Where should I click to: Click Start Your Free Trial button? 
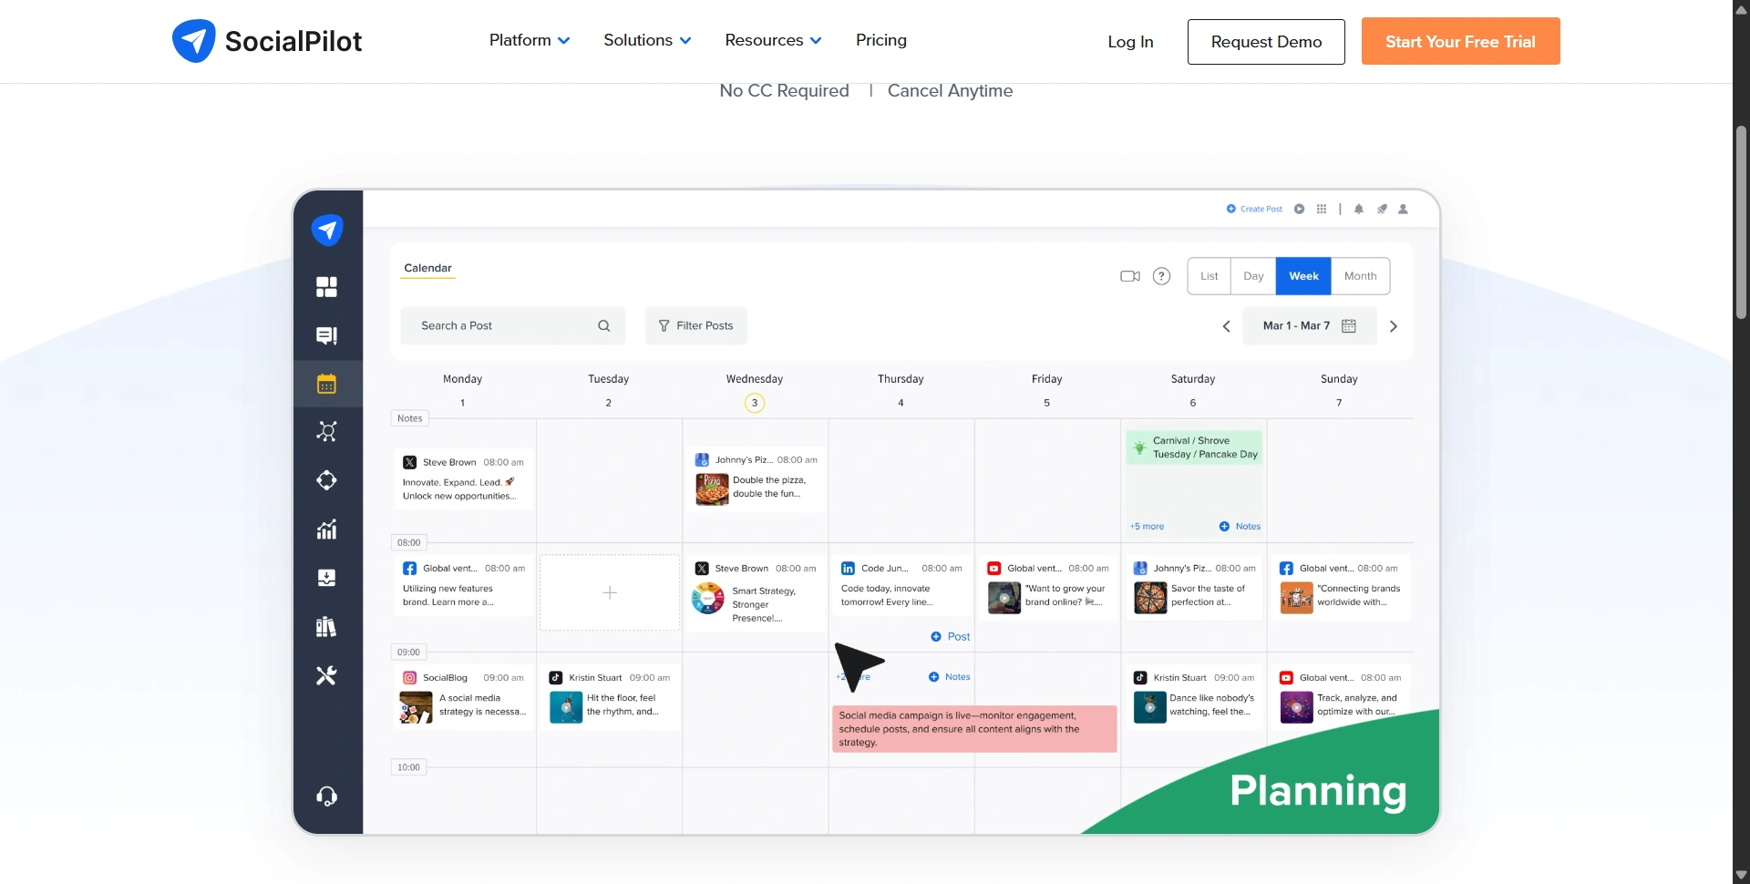[1460, 42]
